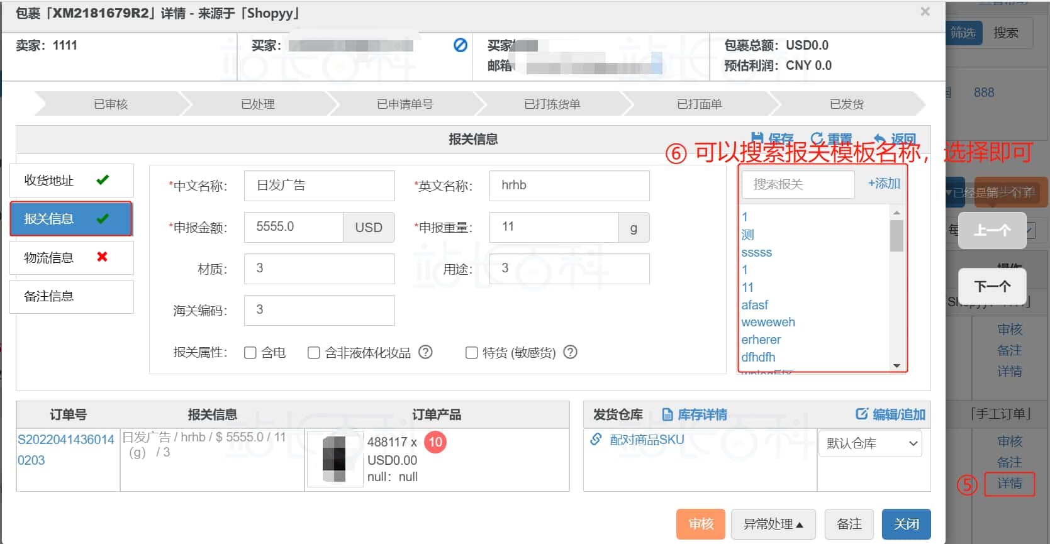Click the blue block icon beside buyer name
Image resolution: width=1050 pixels, height=544 pixels.
click(461, 45)
